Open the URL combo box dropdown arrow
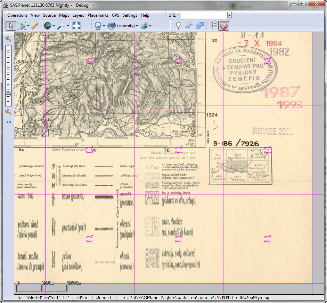The width and height of the screenshot is (327, 303). point(229,15)
